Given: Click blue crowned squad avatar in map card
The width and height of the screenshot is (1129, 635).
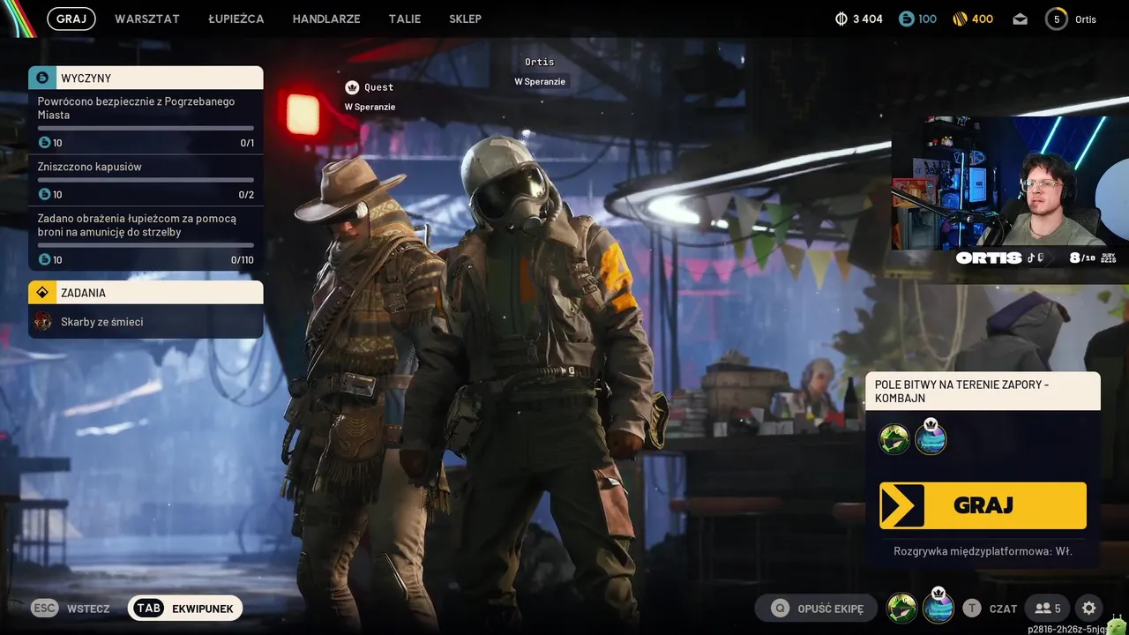Looking at the screenshot, I should point(931,437).
